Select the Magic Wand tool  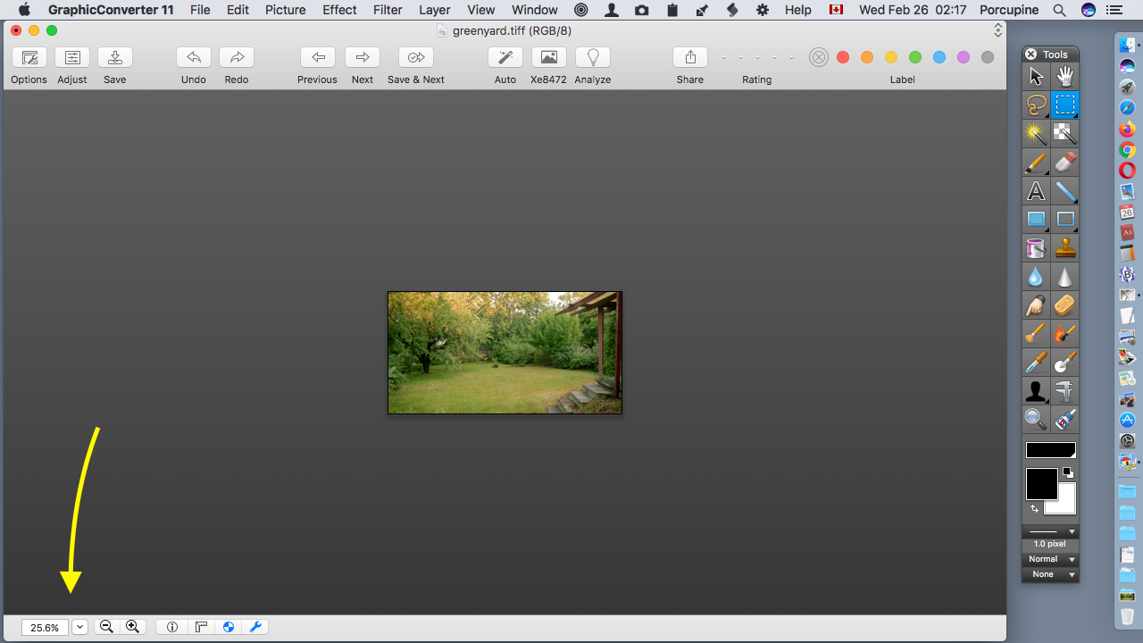click(x=1036, y=134)
